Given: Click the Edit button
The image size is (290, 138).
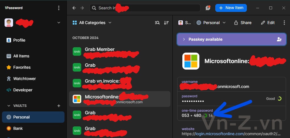Looking at the screenshot, I should click(x=268, y=23).
